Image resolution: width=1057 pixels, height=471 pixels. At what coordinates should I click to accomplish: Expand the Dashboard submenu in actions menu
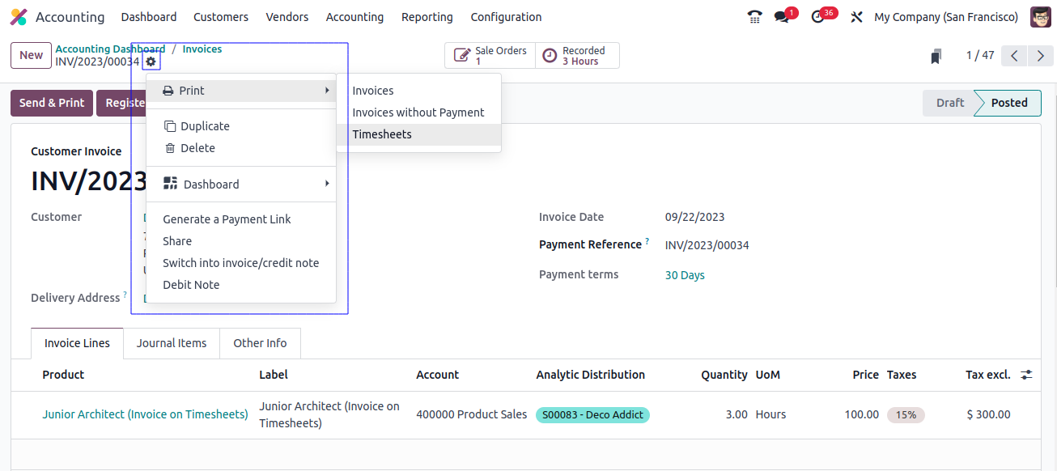pyautogui.click(x=241, y=185)
